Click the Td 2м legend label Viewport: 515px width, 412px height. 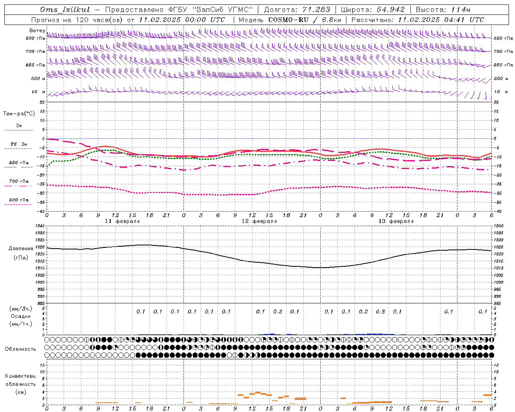pyautogui.click(x=19, y=144)
